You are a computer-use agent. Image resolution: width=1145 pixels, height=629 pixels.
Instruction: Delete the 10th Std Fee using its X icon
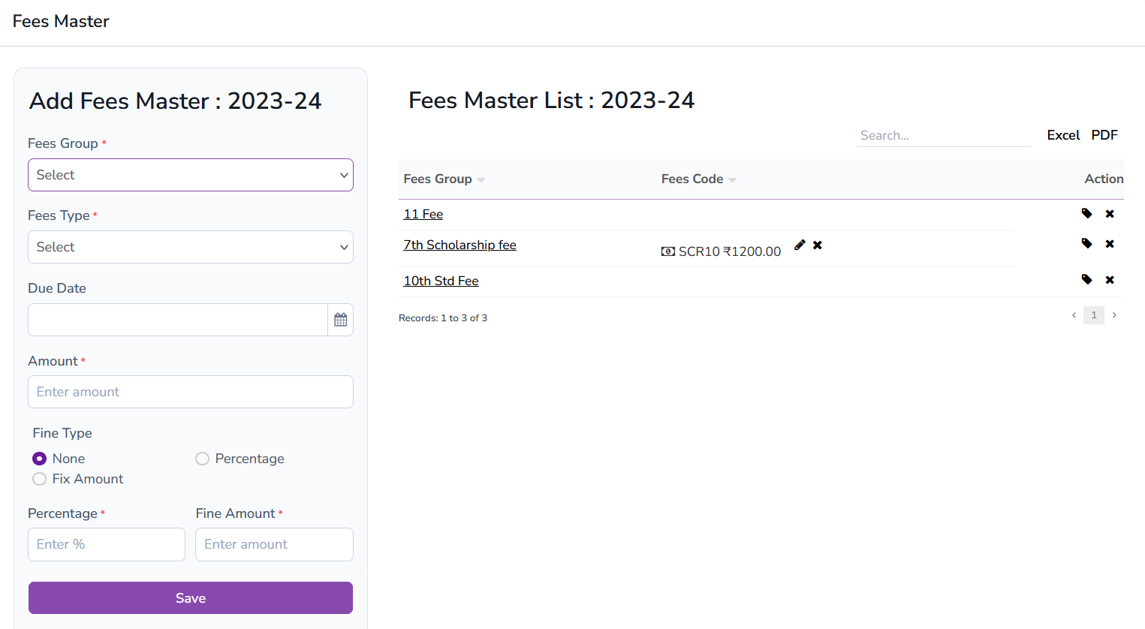pyautogui.click(x=1110, y=278)
